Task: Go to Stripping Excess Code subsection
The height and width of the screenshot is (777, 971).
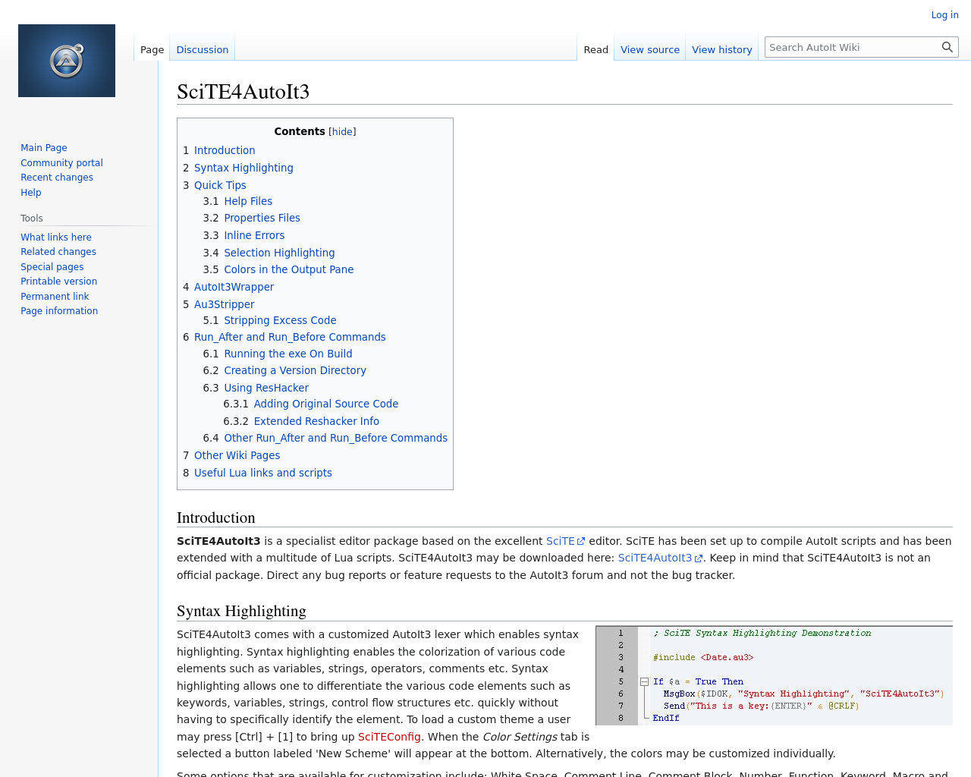Action: (x=280, y=320)
